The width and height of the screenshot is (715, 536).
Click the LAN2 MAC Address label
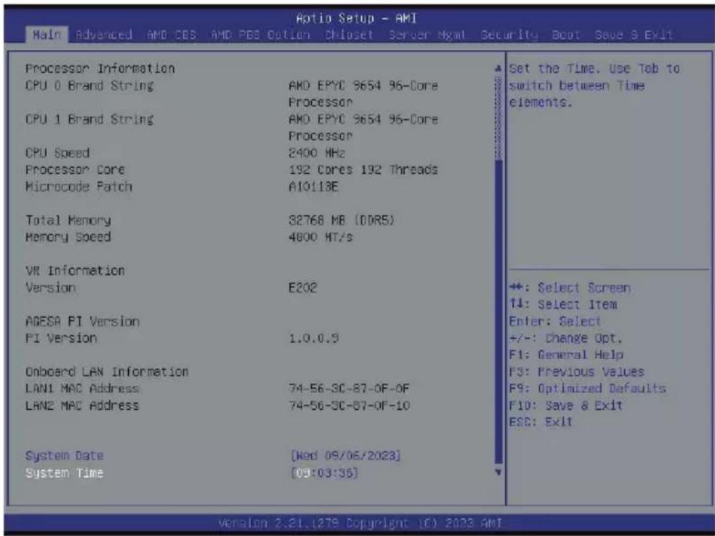click(82, 406)
